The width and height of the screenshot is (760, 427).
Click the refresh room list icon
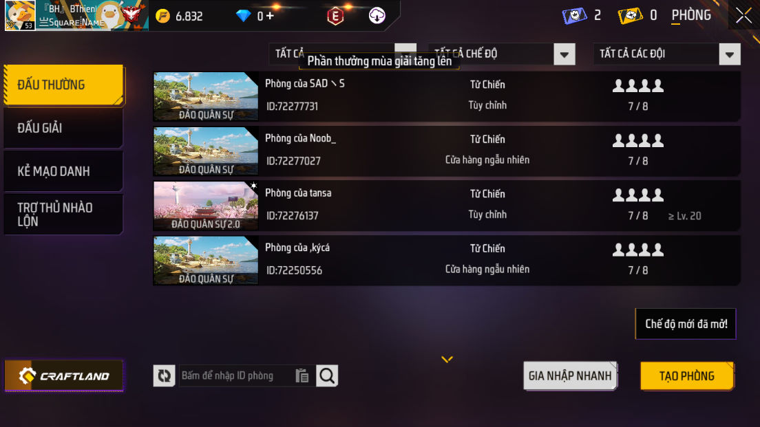164,375
